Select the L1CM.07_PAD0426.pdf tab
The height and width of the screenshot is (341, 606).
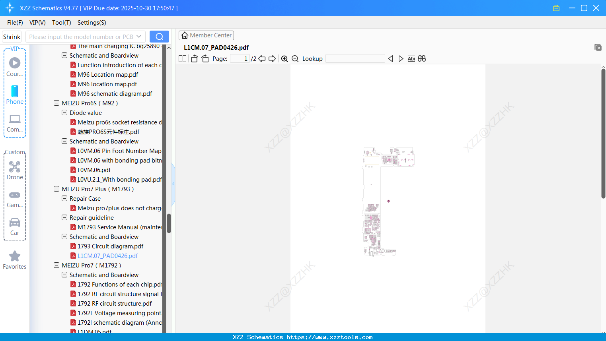216,48
